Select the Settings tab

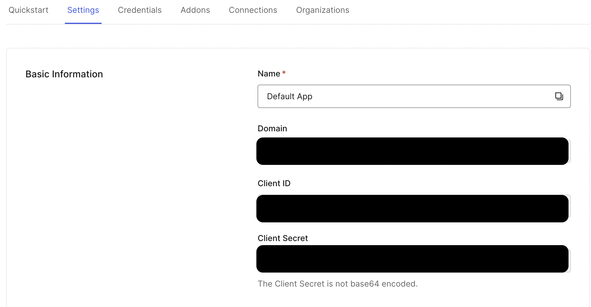pyautogui.click(x=83, y=10)
